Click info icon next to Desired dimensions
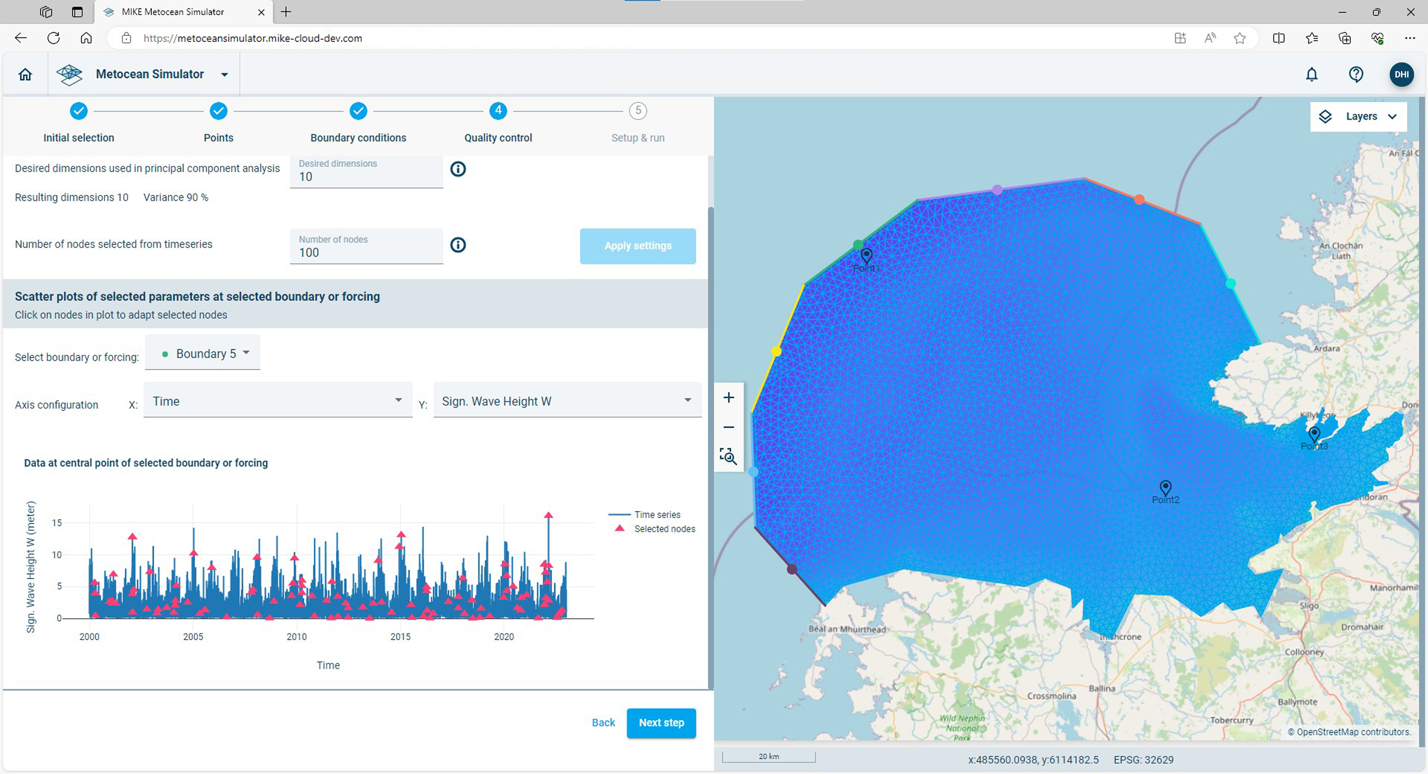 tap(457, 169)
